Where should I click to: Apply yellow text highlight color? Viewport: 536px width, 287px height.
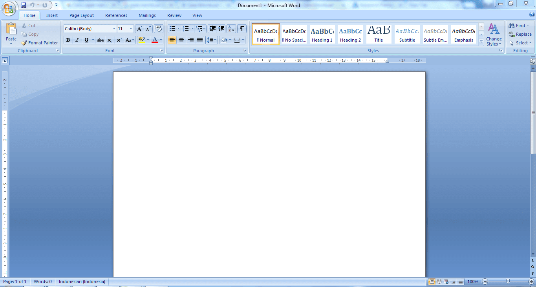coord(141,40)
